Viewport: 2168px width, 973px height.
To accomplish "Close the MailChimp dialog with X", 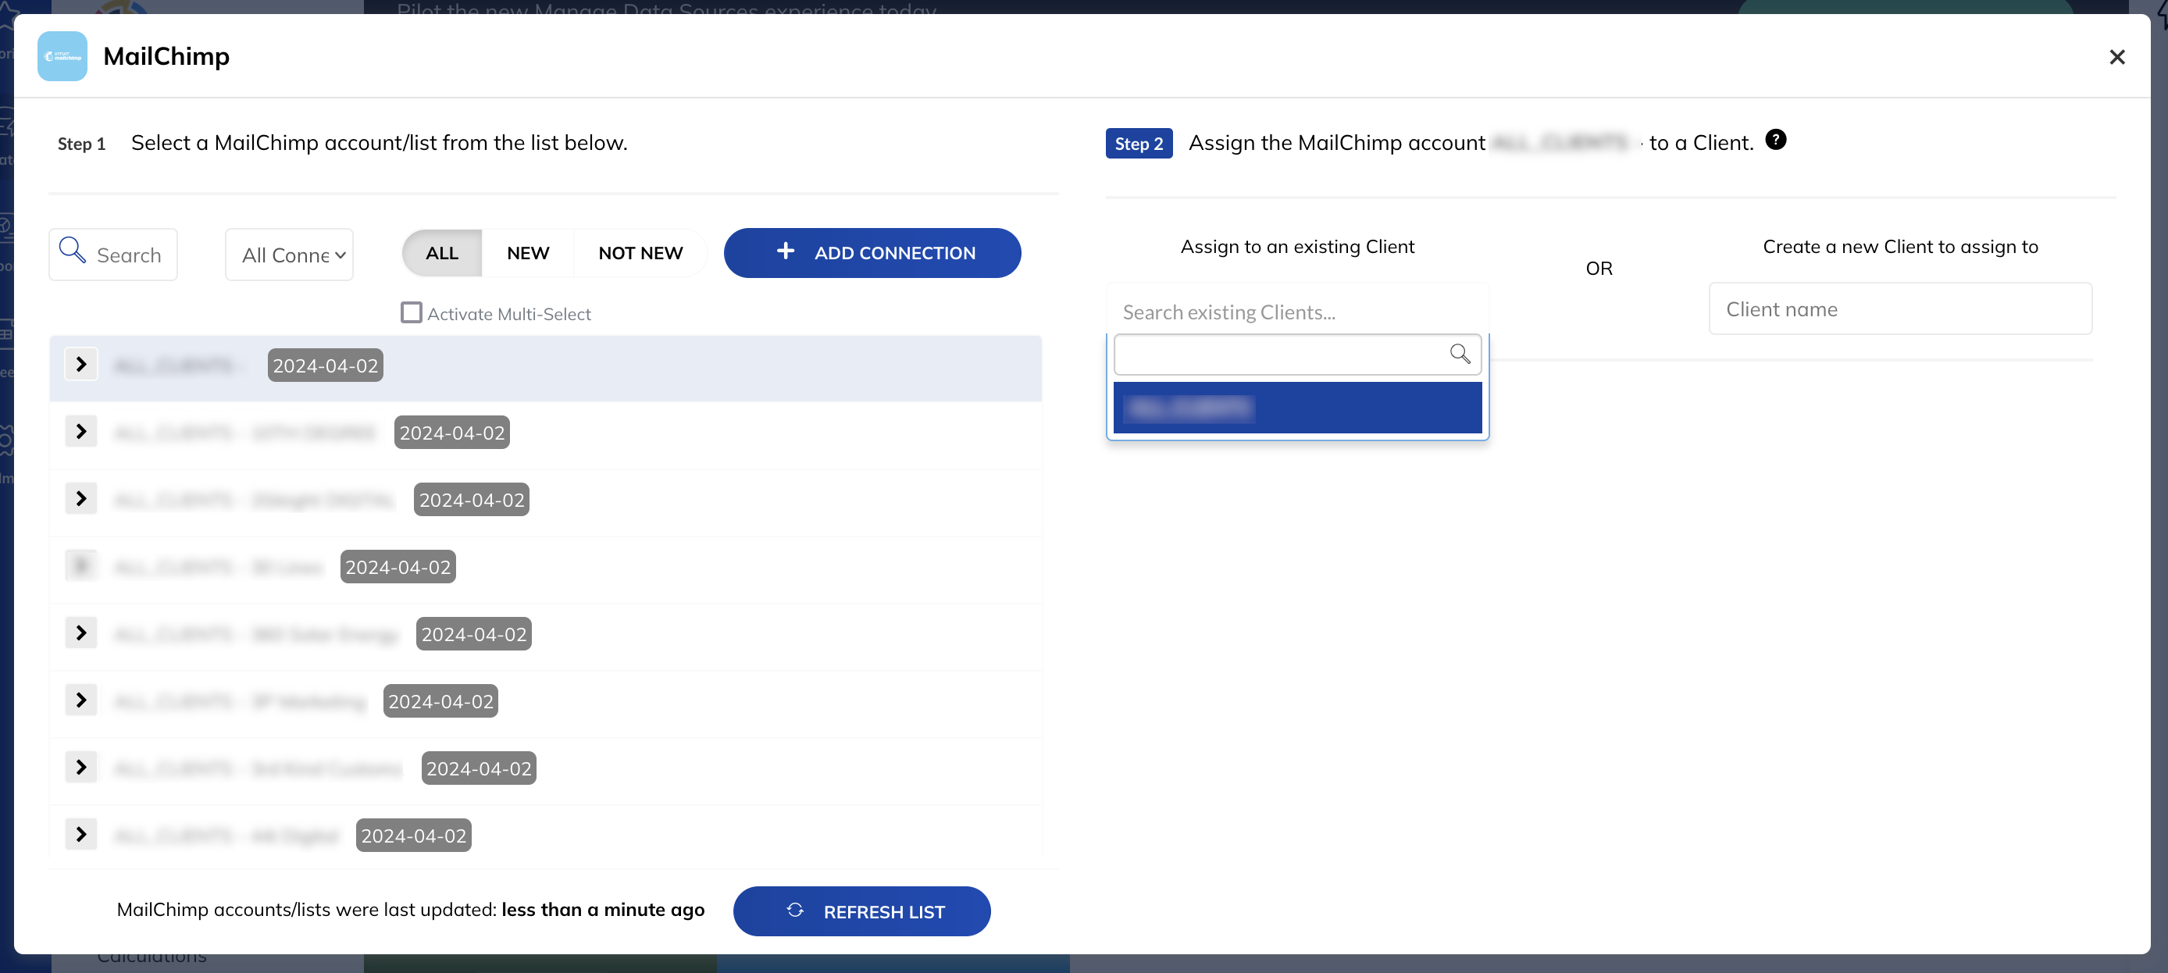I will 2116,57.
